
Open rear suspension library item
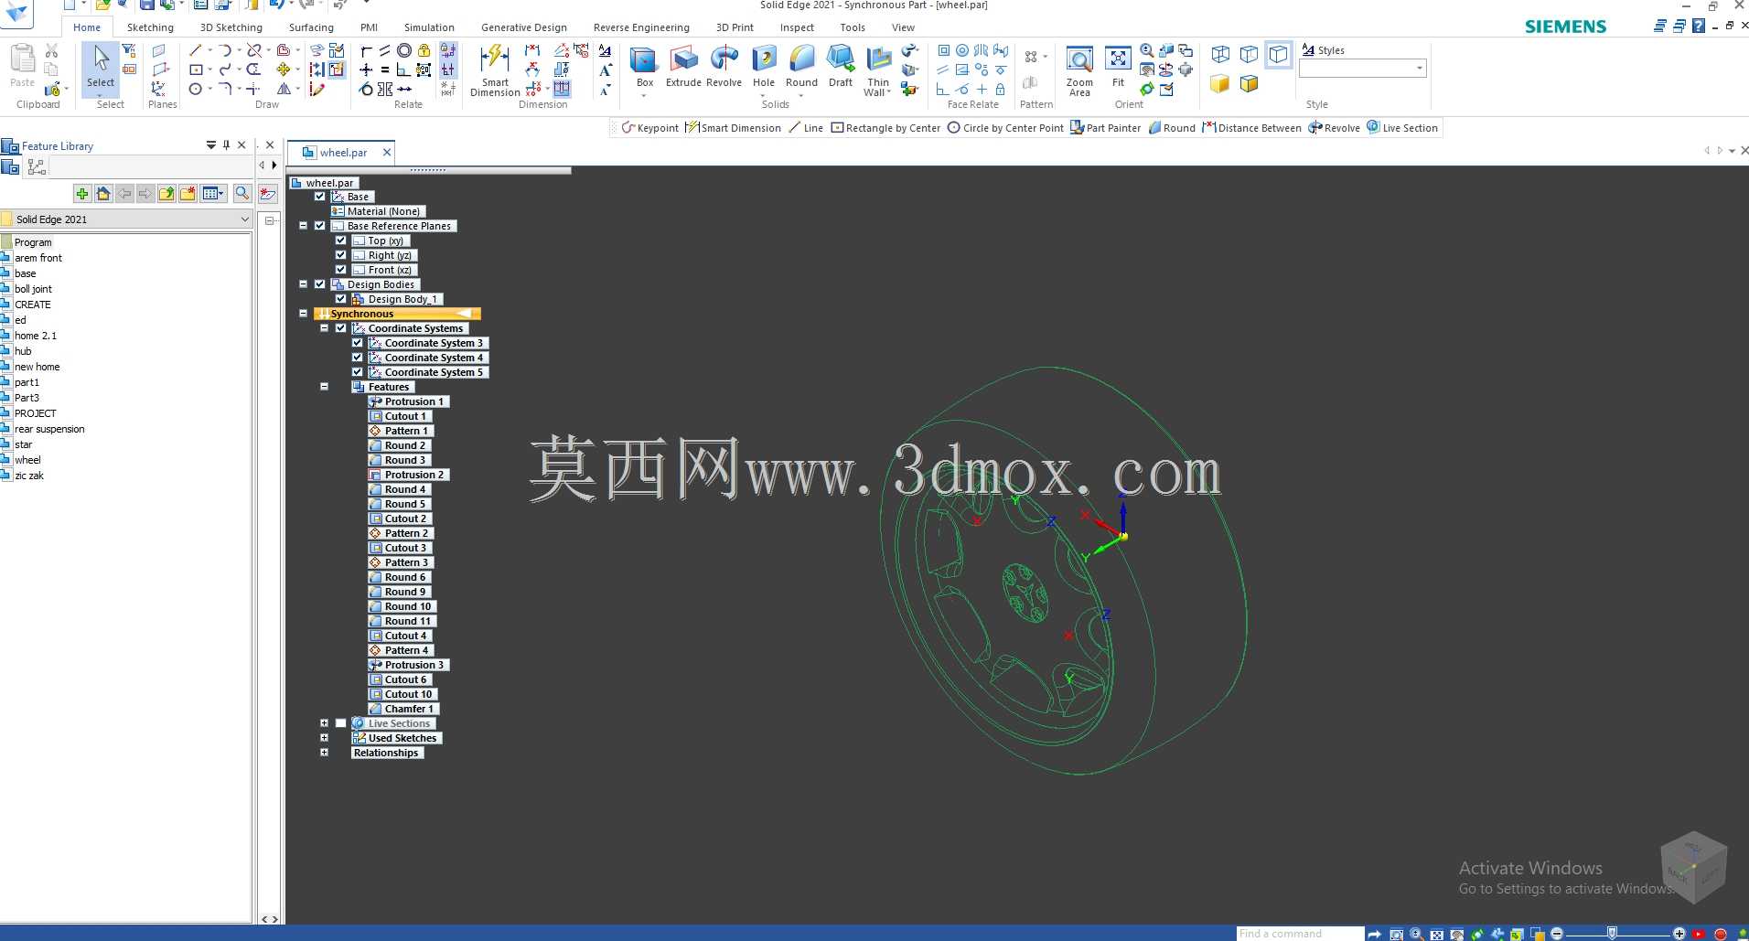tap(49, 429)
